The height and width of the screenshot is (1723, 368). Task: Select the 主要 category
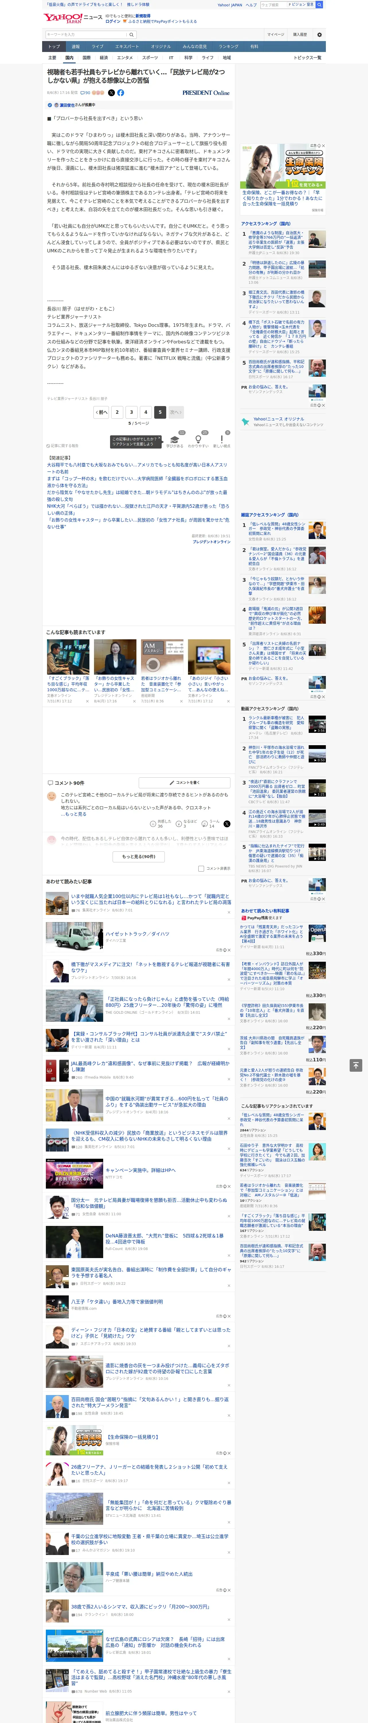click(x=52, y=57)
